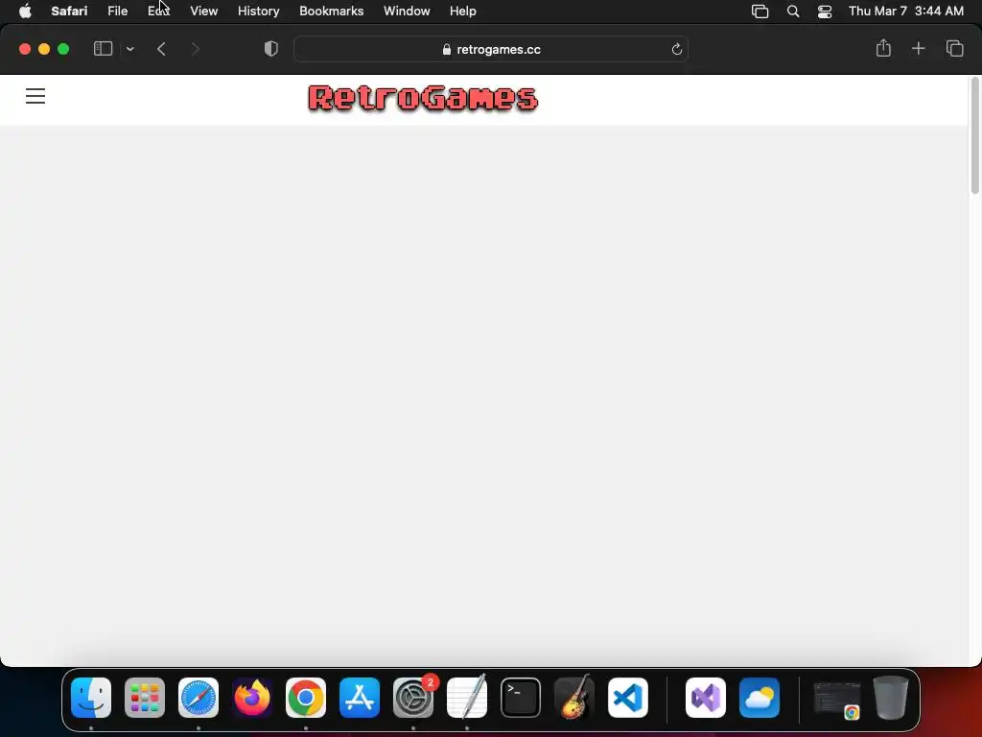Click the page vertical scrollbar

coord(974,136)
